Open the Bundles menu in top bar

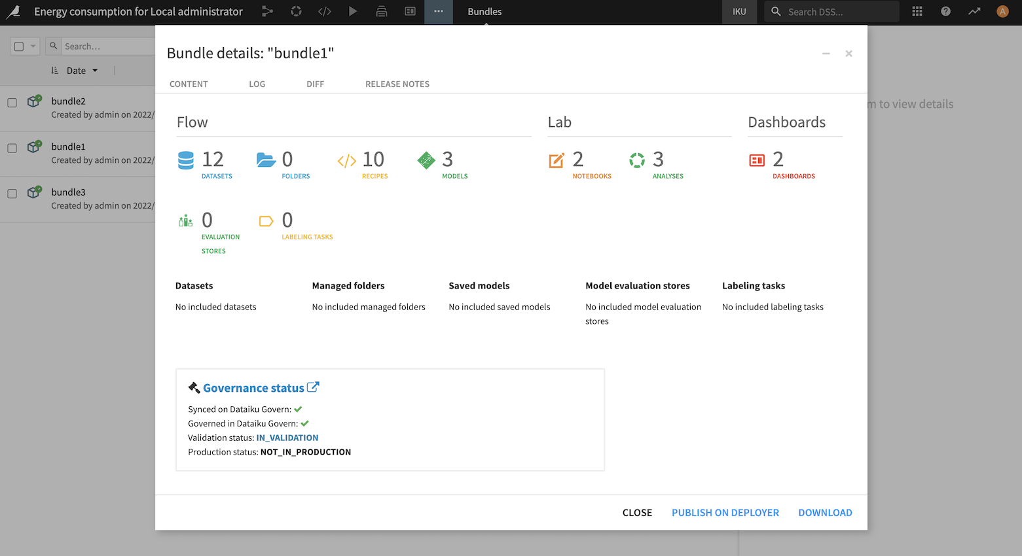484,12
